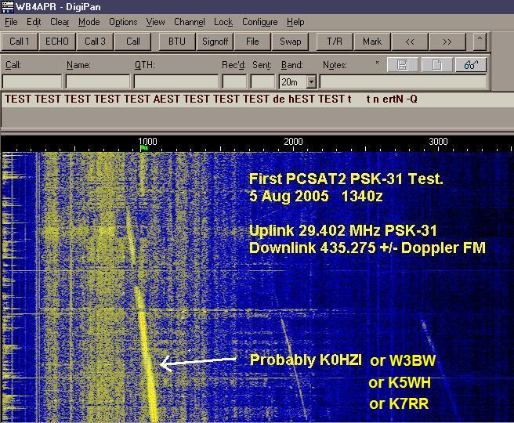This screenshot has width=514, height=423.
Task: Click the Call 1 macro button
Action: point(20,42)
